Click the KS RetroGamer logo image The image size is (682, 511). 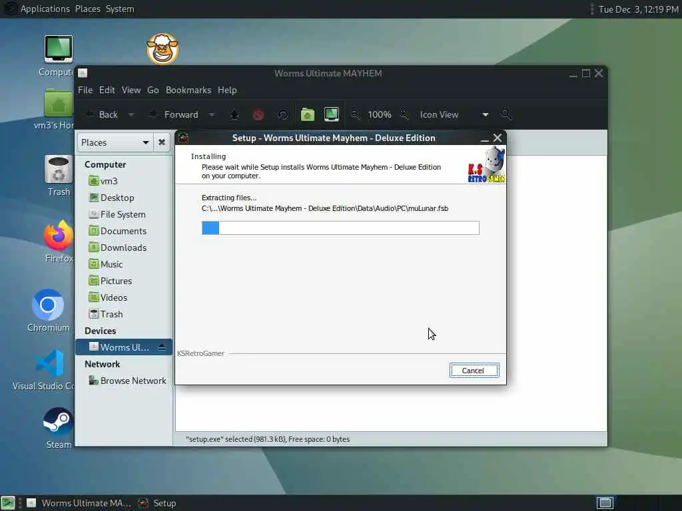(x=487, y=165)
